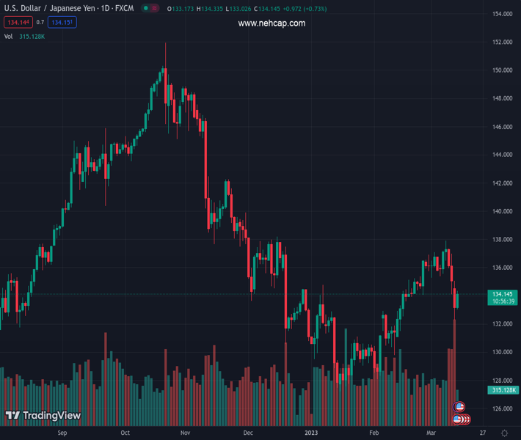Click the 150.000 level on price scale
521x440 pixels.
coord(502,70)
